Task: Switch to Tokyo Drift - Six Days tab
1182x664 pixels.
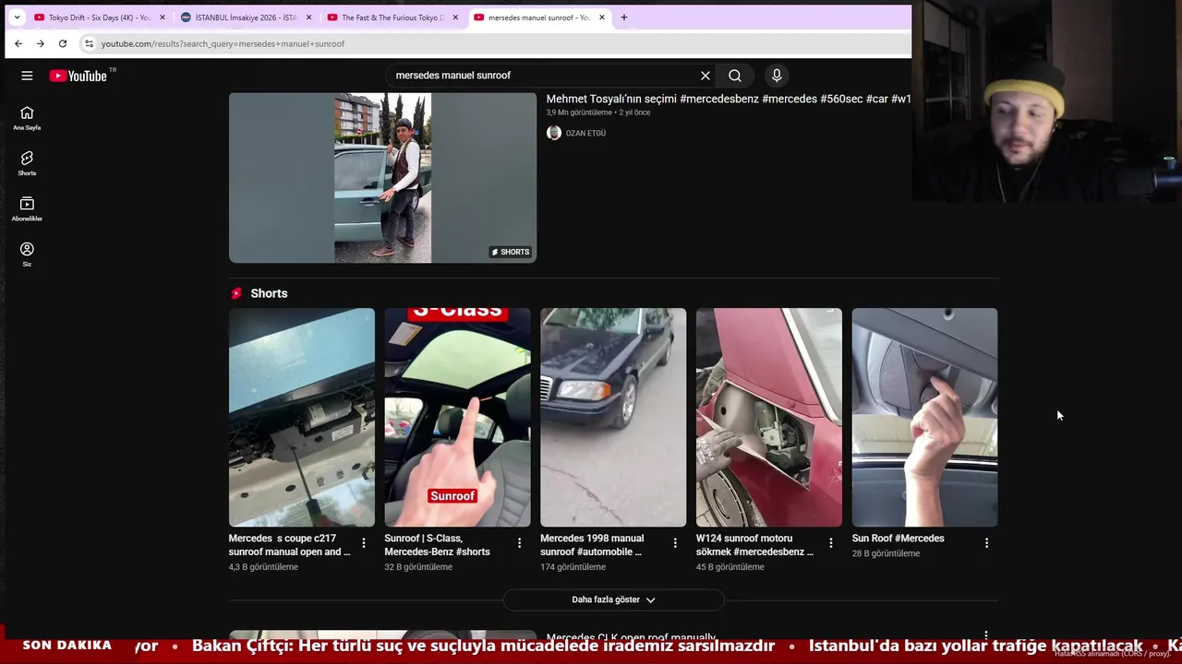Action: [99, 18]
